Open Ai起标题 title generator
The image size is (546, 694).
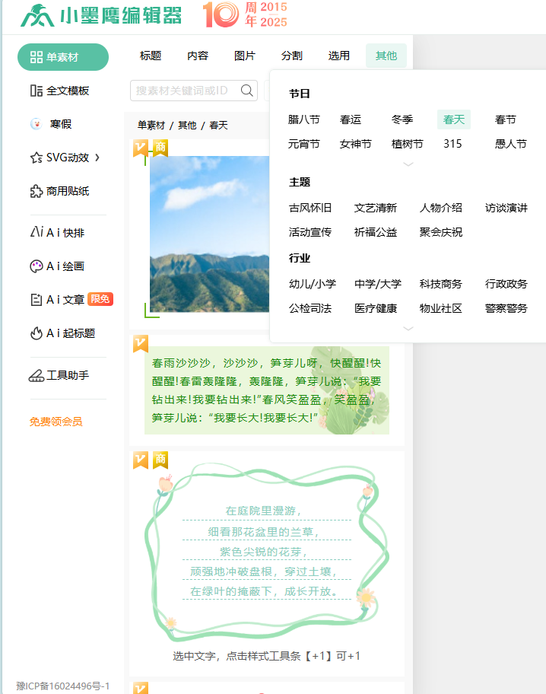click(62, 333)
